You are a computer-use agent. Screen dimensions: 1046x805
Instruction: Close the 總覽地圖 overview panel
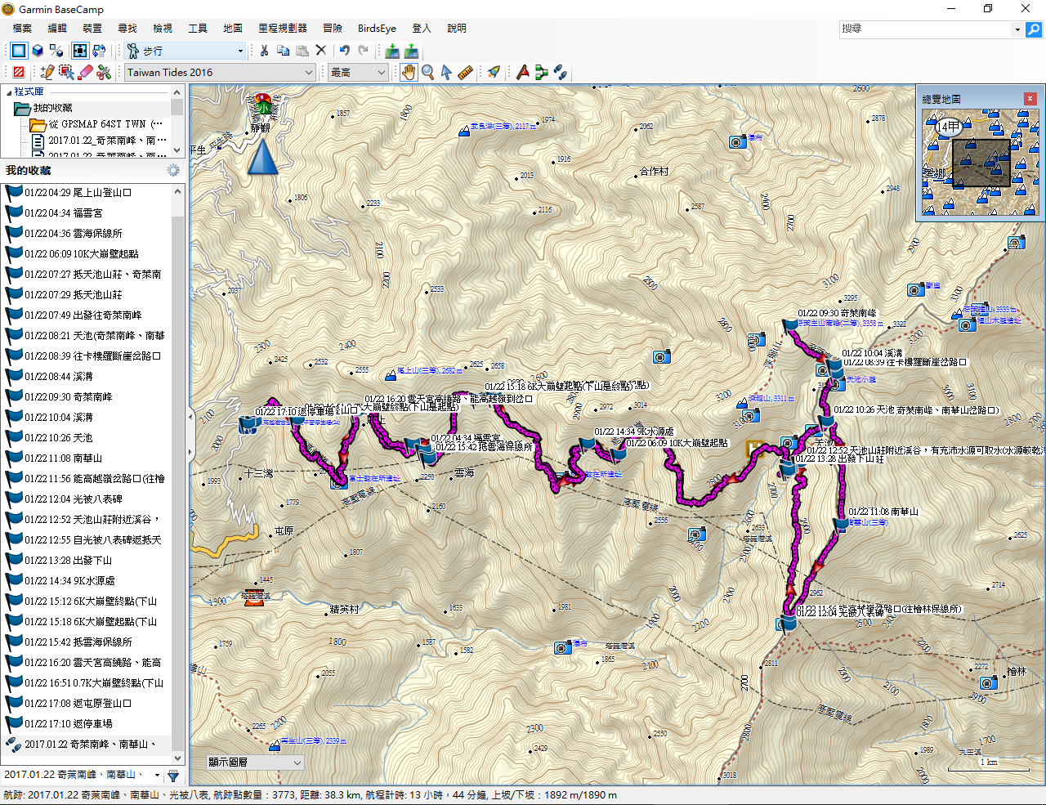1030,98
